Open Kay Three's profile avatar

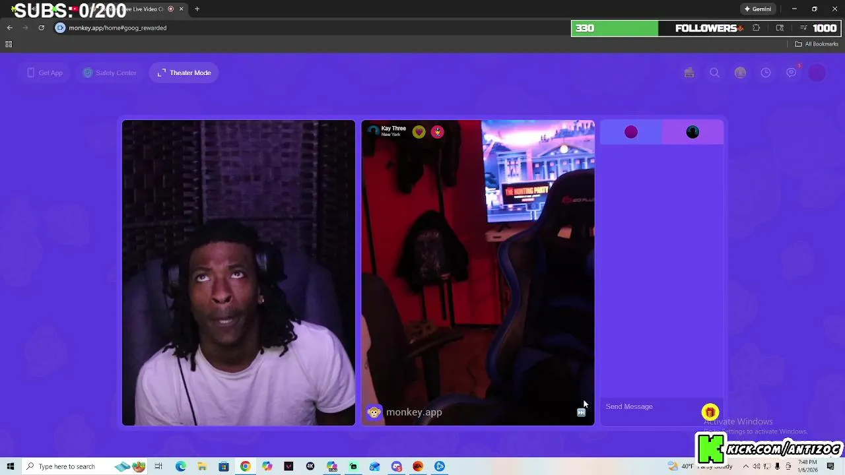click(x=373, y=131)
